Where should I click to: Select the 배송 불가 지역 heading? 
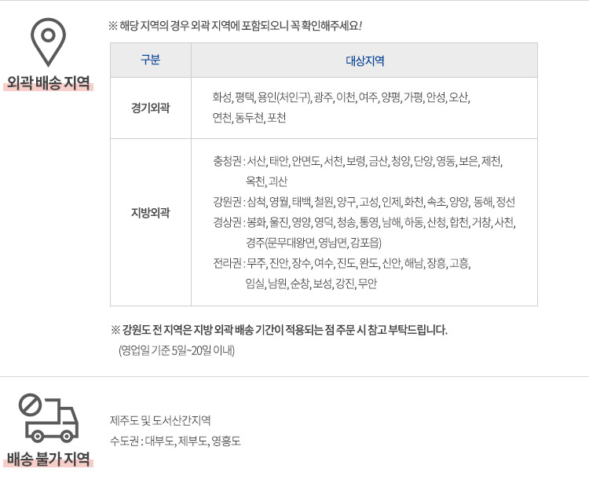click(48, 459)
